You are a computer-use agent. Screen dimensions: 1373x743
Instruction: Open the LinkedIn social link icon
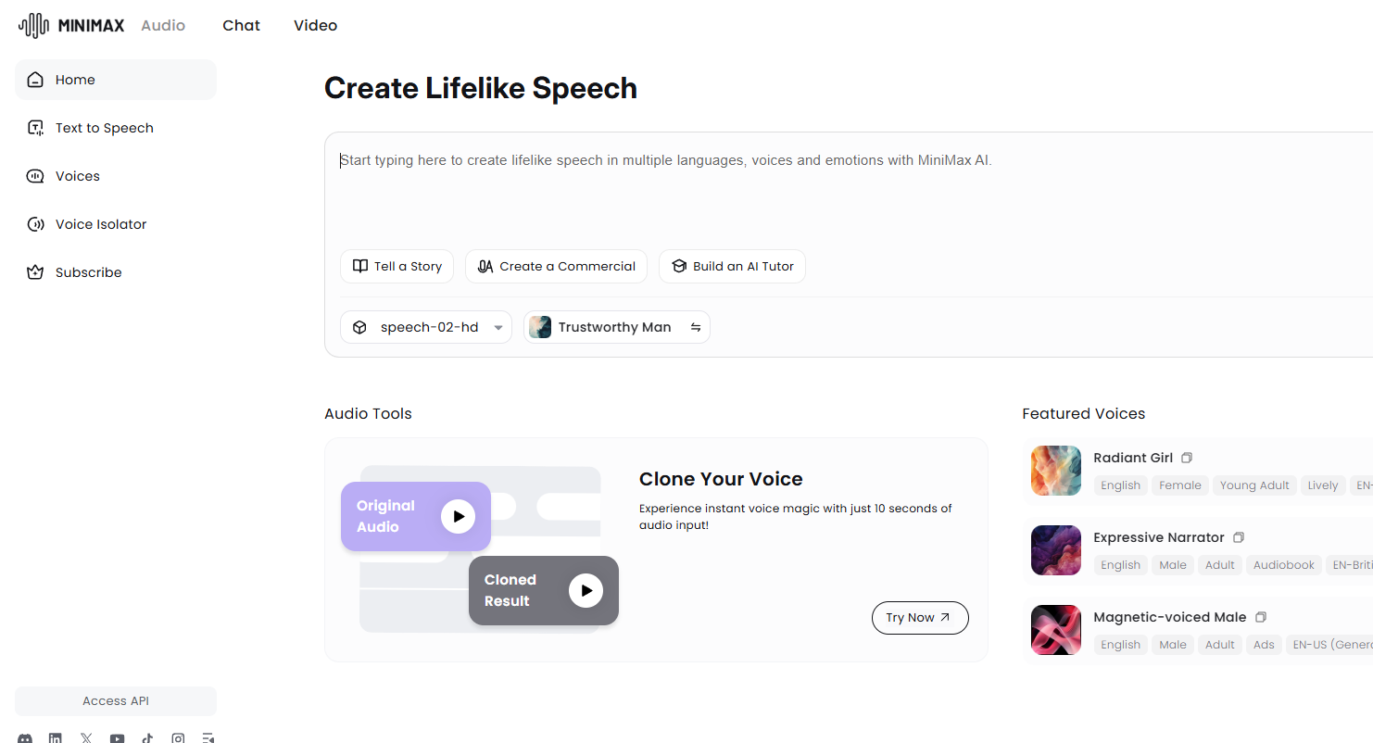pyautogui.click(x=56, y=738)
